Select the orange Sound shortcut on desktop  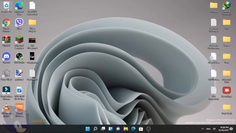(x=19, y=110)
